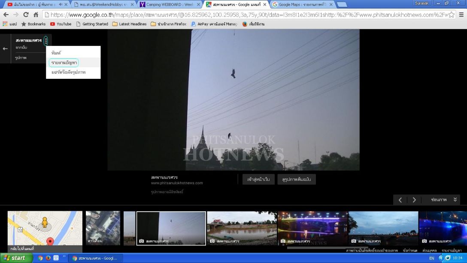Switch to the Camping WEBBOARD tab
This screenshot has width=467, height=263.
point(170,4)
